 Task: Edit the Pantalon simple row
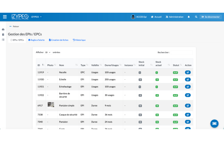188,105
